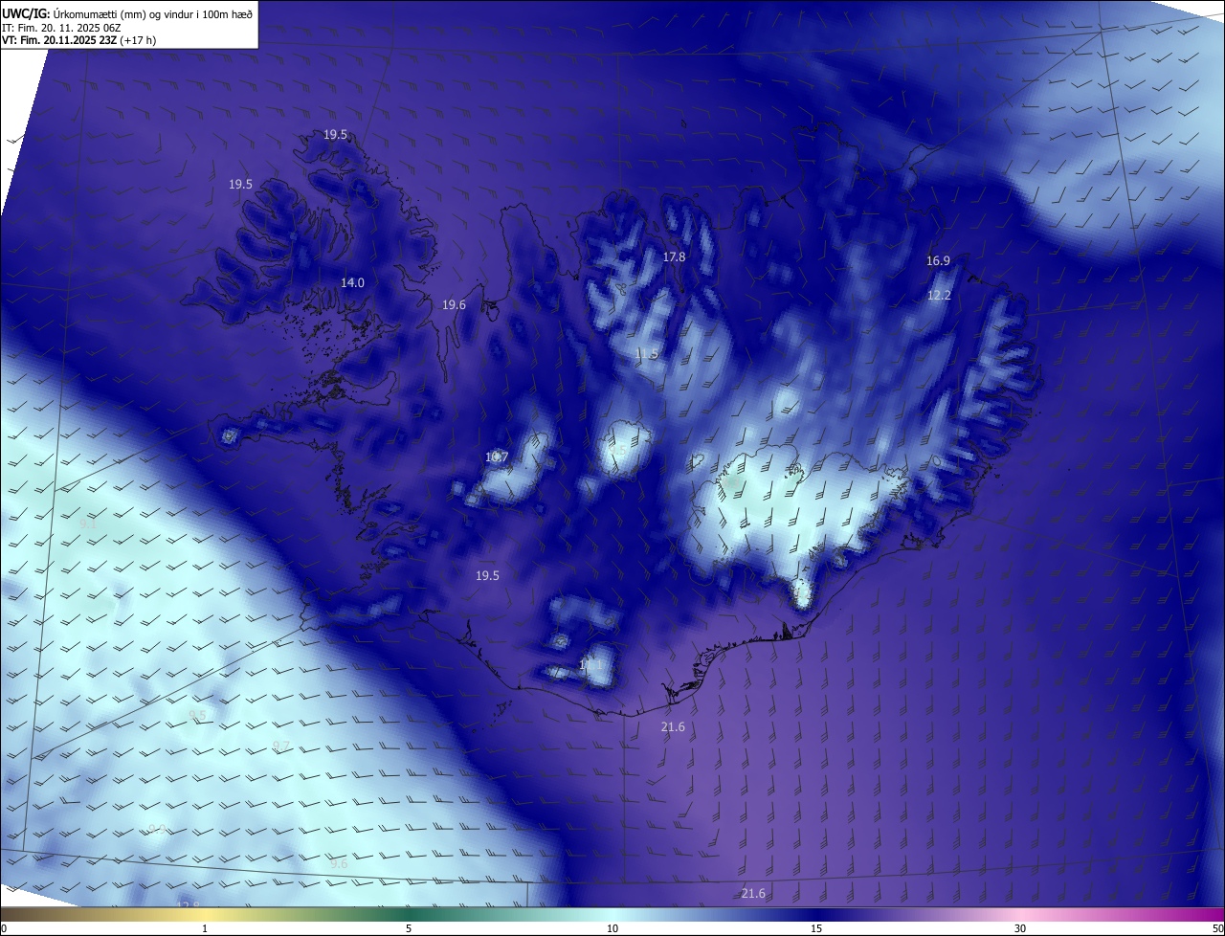Click the 'VT: Fim. 20.11.2025 23Z (+17 h)' line
1225x936 pixels.
(81, 40)
